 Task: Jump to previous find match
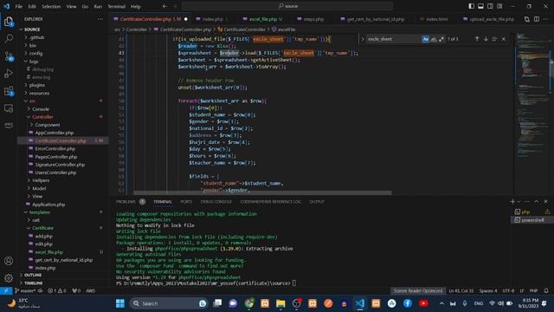click(x=477, y=39)
